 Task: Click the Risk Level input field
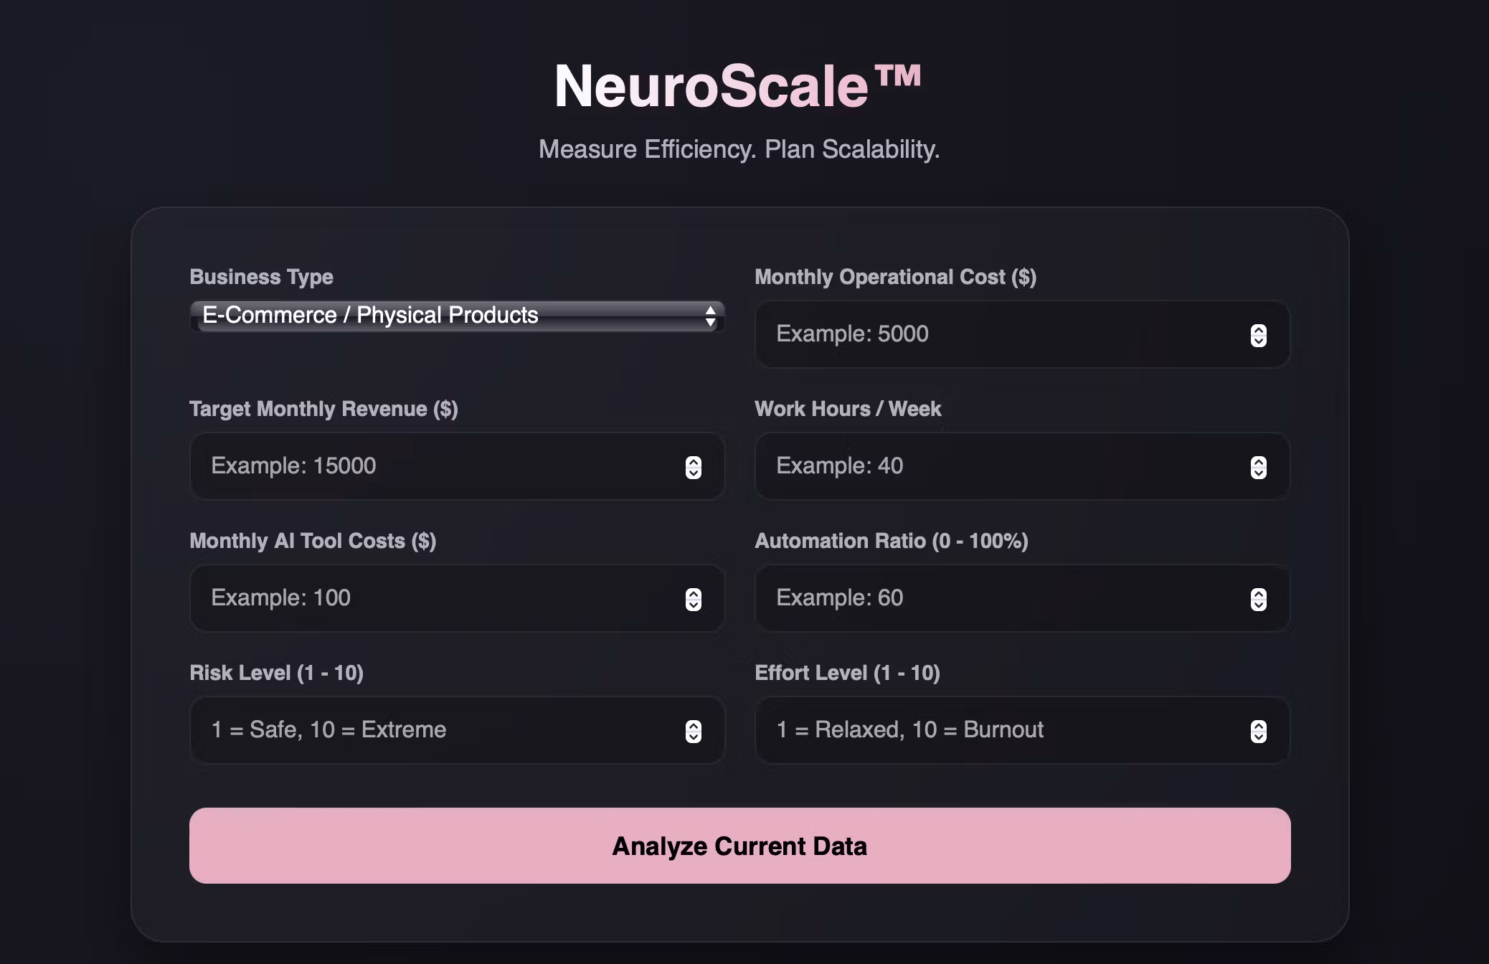tap(457, 730)
